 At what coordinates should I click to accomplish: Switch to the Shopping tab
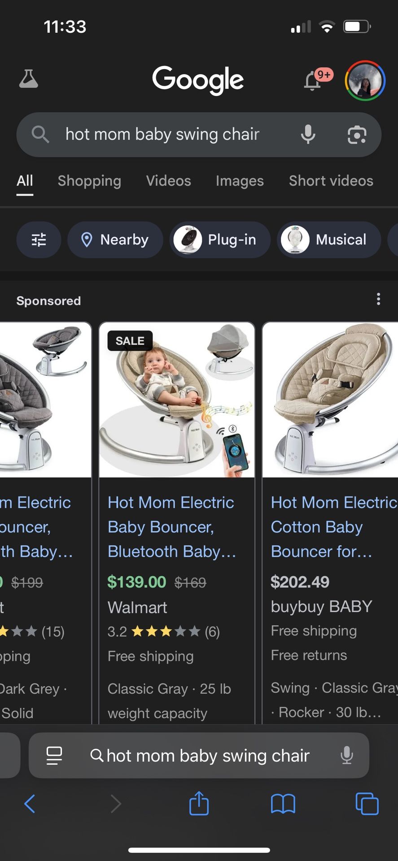point(89,181)
